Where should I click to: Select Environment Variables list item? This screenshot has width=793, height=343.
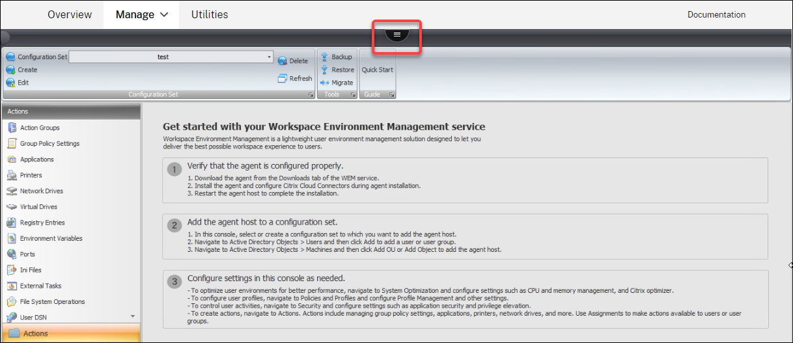click(x=51, y=238)
